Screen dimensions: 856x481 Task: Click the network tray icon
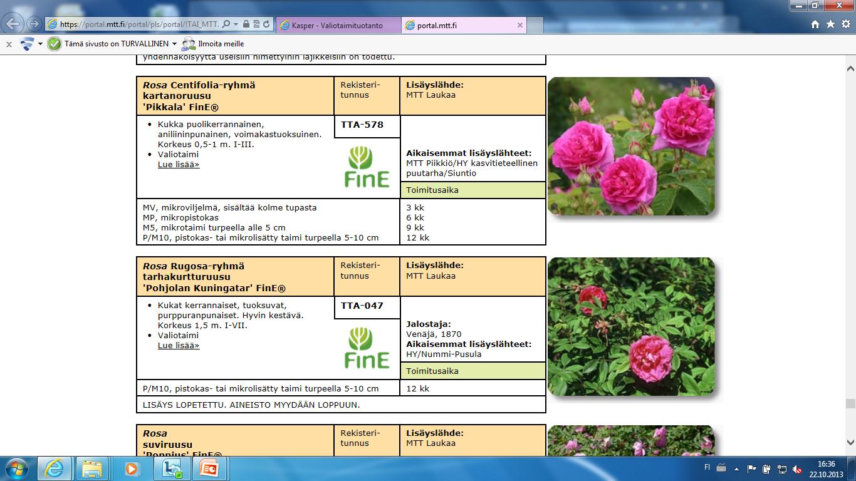point(782,468)
